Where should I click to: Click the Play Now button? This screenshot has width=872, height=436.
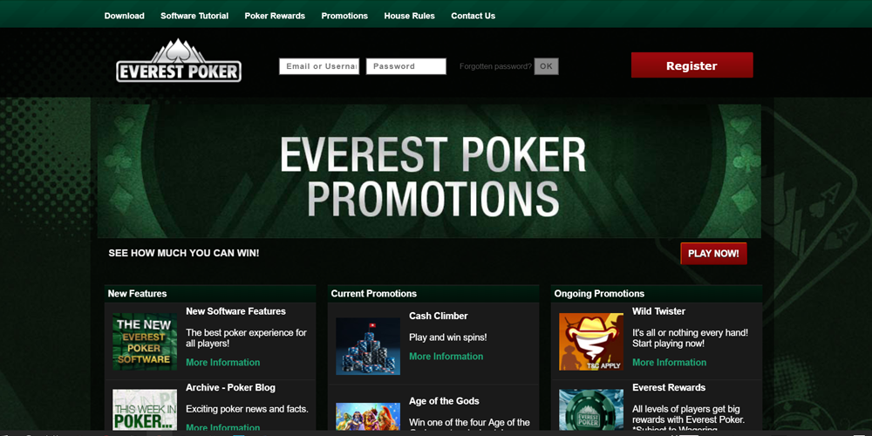[713, 254]
